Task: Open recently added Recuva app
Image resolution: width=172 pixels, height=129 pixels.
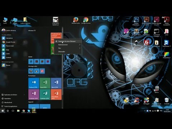Action: pyautogui.click(x=13, y=65)
